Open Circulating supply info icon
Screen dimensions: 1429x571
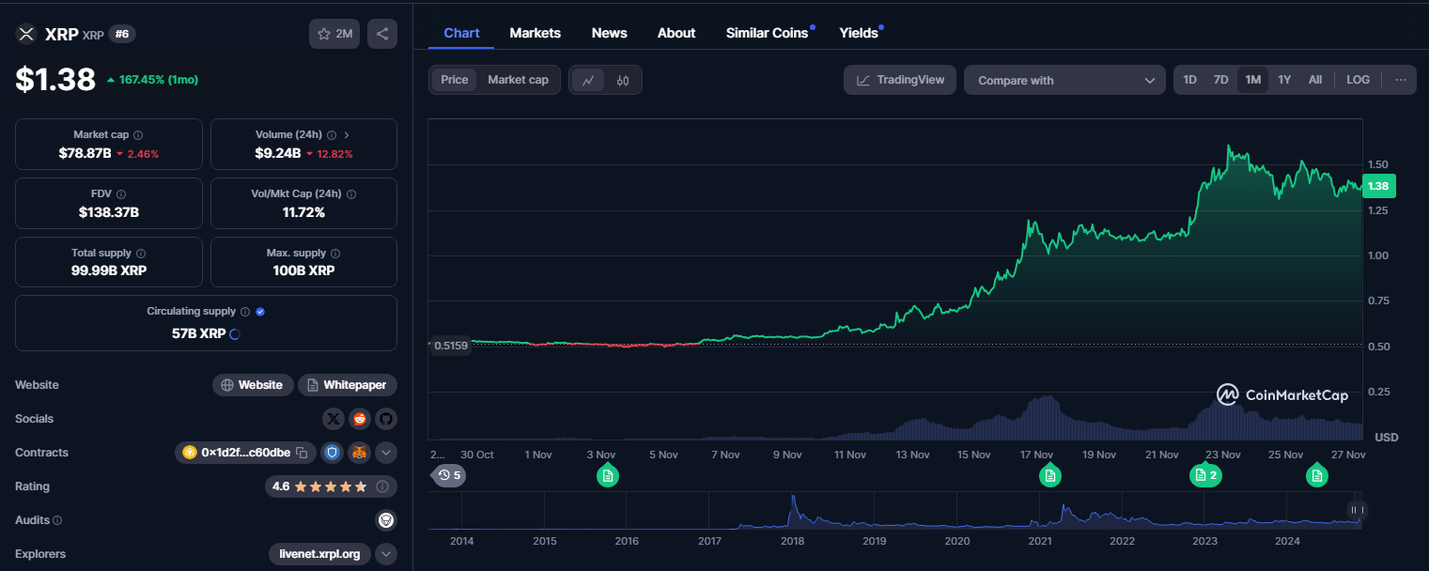(x=245, y=312)
